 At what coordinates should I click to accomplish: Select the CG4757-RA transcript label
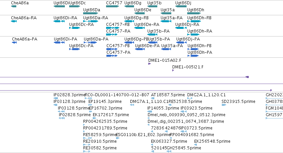(118, 31)
